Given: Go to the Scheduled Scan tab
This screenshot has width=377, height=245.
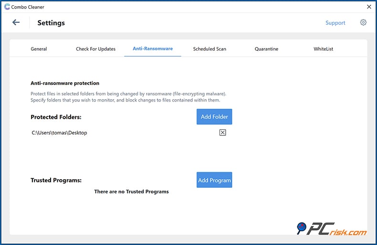Looking at the screenshot, I should (x=209, y=49).
